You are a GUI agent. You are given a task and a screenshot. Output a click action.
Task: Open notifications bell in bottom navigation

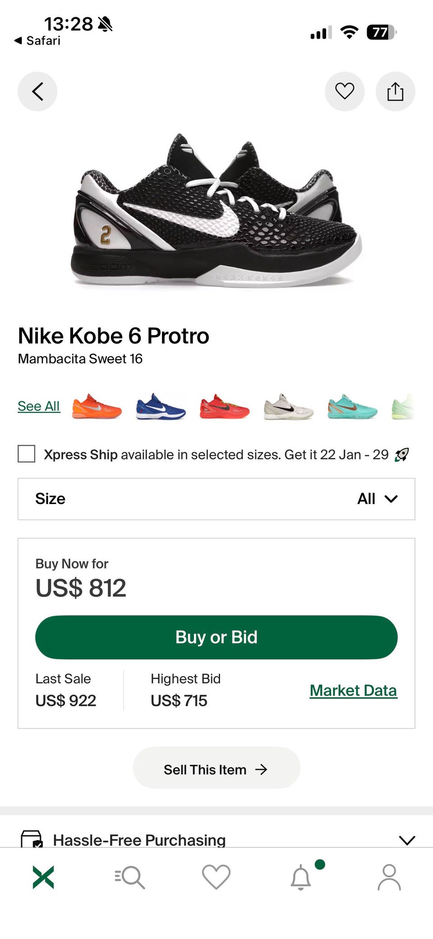[x=301, y=877]
